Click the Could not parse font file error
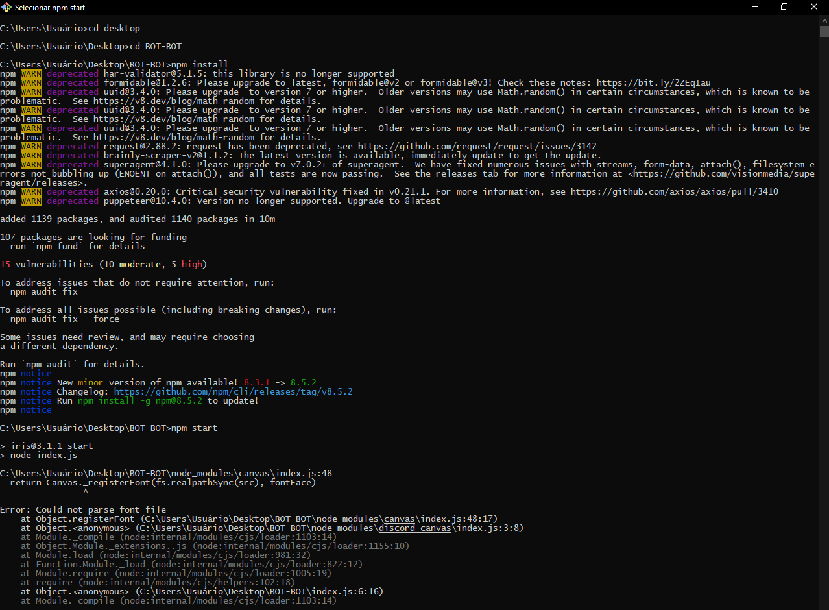 click(x=84, y=509)
